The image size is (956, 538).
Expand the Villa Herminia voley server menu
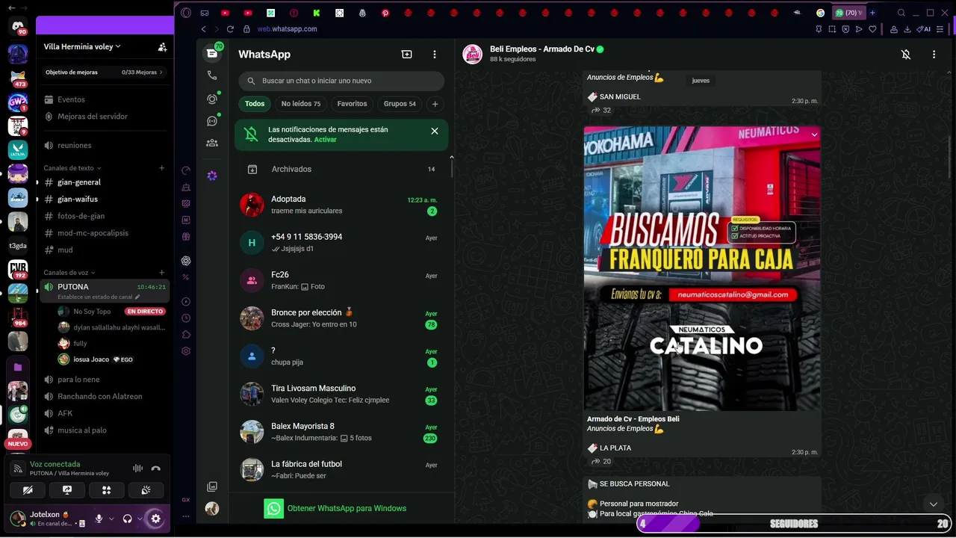(x=82, y=46)
